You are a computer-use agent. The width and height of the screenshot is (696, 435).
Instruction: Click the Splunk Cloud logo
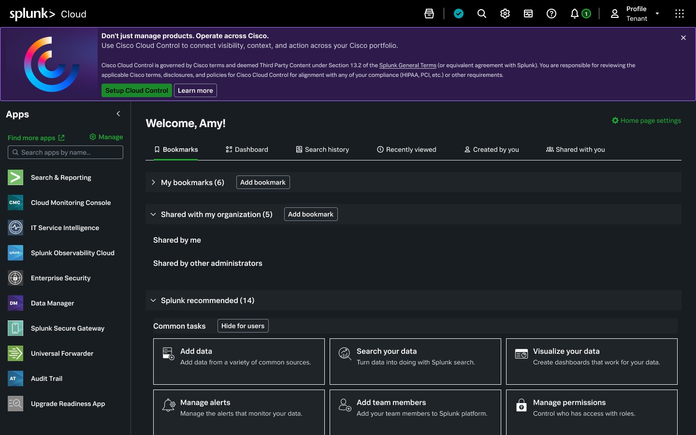(x=48, y=14)
